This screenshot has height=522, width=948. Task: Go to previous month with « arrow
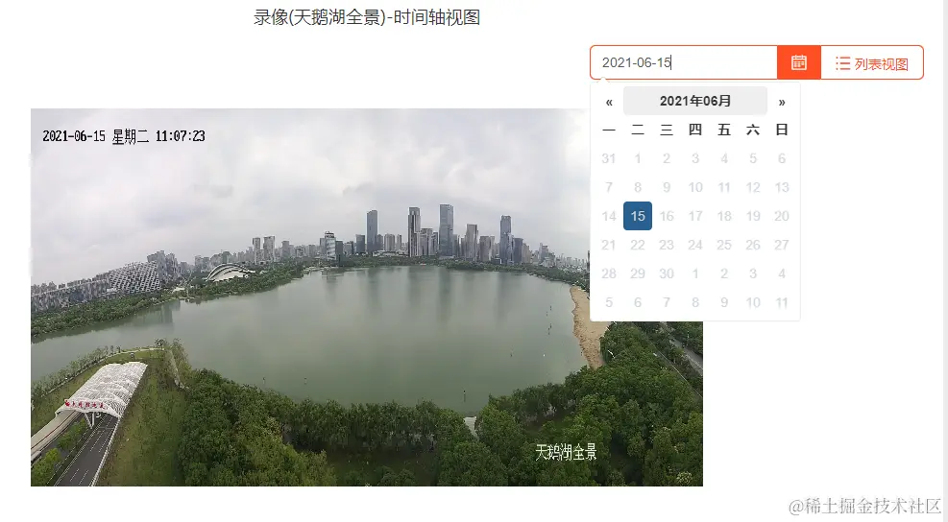[x=609, y=102]
